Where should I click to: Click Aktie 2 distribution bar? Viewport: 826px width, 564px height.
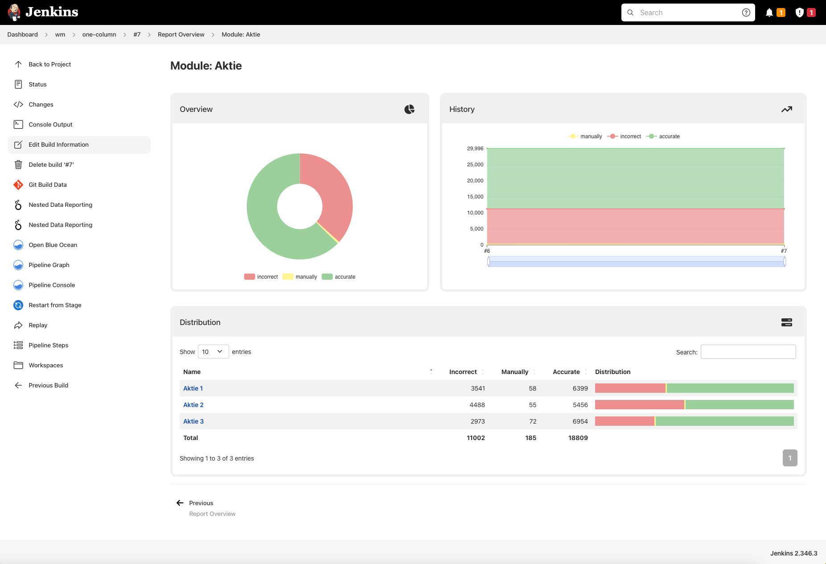(694, 405)
